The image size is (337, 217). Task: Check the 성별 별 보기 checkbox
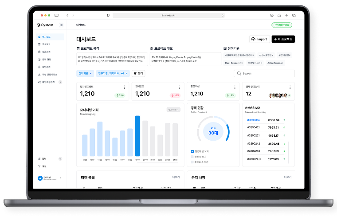[x=192, y=157]
